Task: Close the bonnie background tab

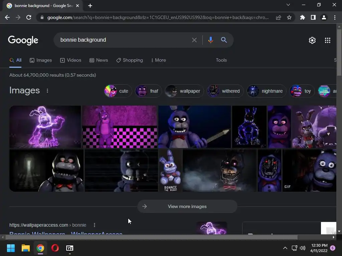Action: [77, 6]
